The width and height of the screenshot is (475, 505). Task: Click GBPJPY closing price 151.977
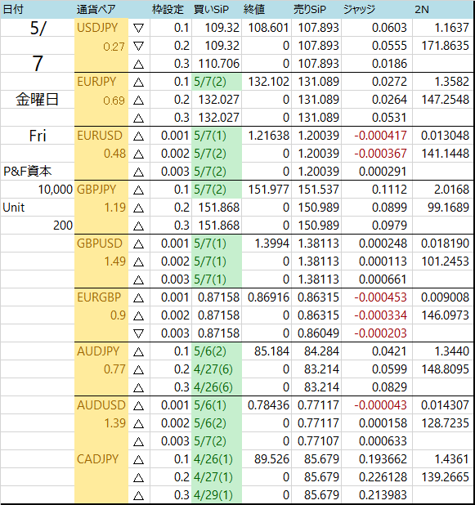pos(268,190)
